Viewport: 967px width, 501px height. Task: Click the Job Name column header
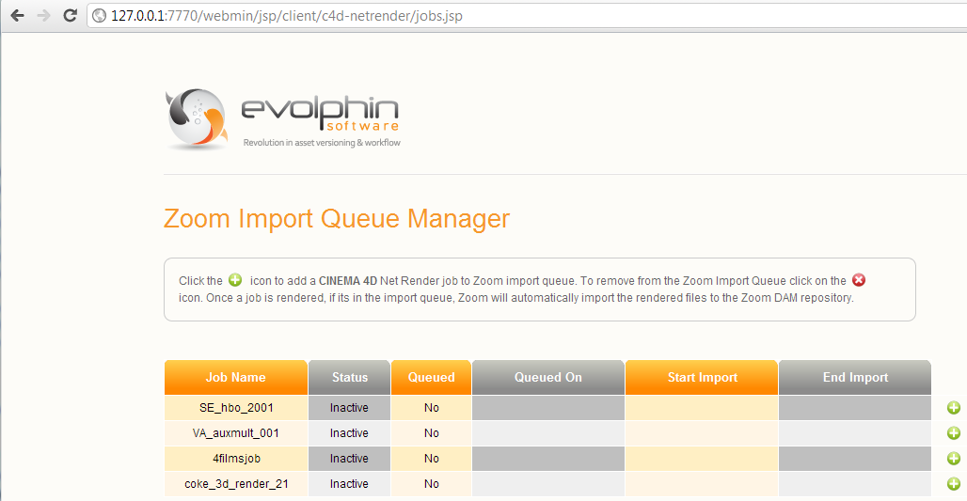tap(235, 377)
